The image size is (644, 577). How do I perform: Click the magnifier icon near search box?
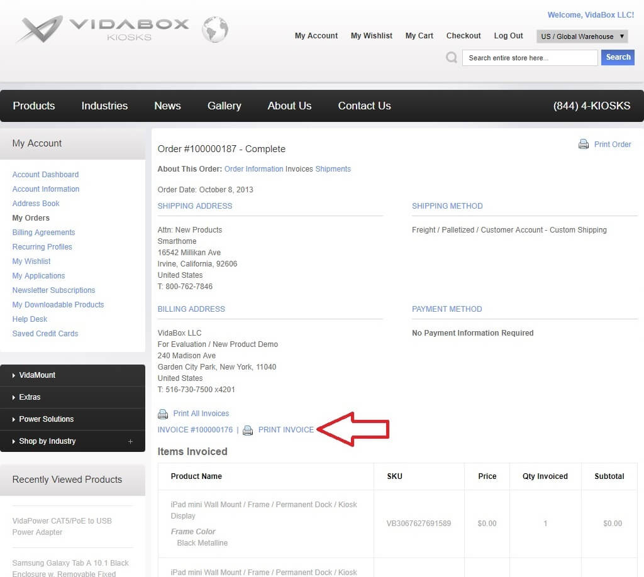452,57
